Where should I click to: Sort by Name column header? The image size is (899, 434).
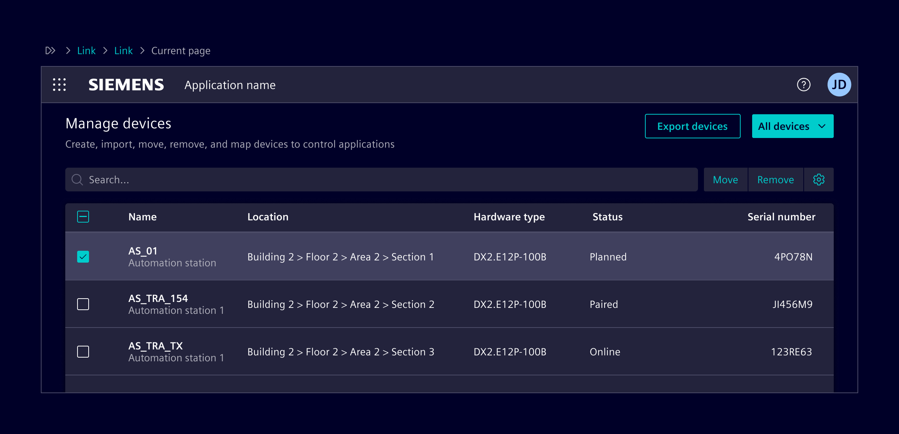[142, 217]
